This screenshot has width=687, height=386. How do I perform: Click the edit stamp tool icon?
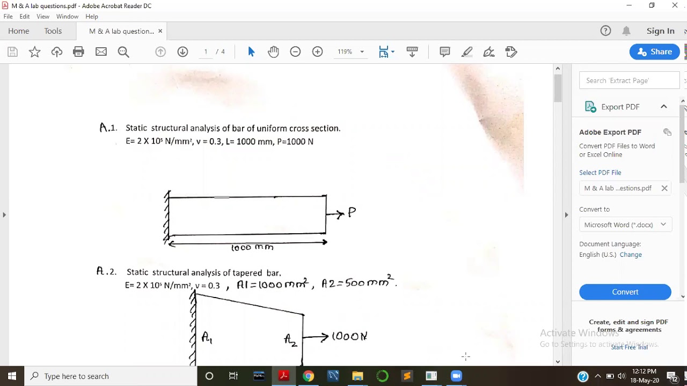tap(511, 52)
